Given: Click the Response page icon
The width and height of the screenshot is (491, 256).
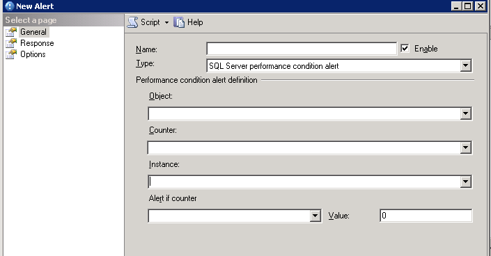Looking at the screenshot, I should (11, 43).
